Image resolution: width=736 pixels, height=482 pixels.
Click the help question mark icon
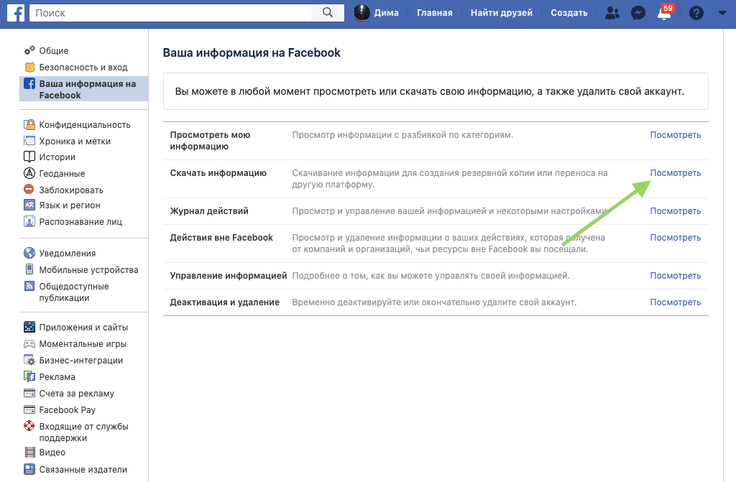[696, 13]
